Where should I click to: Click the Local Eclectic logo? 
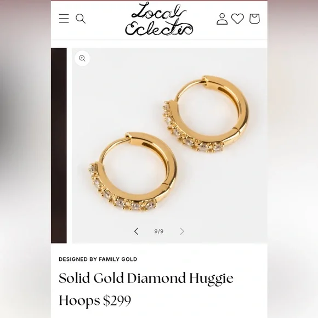159,19
